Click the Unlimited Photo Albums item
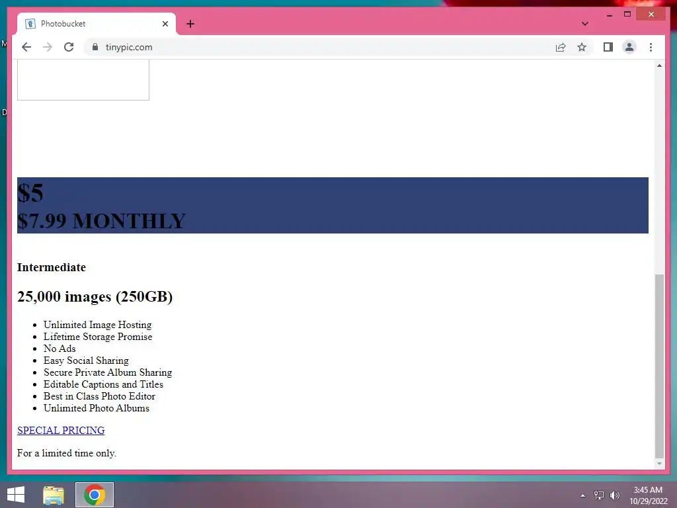The height and width of the screenshot is (508, 677). [97, 408]
